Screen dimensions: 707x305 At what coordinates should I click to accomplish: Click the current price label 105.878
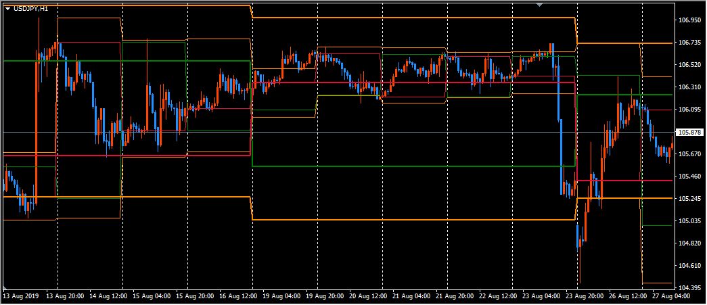pos(689,133)
